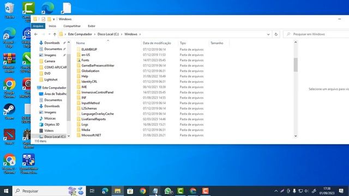The image size is (349, 196).
Task: Open Objetos 3D in navigation pane
Action: coord(52,125)
